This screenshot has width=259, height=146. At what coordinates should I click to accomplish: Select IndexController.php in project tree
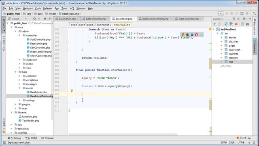point(40,52)
